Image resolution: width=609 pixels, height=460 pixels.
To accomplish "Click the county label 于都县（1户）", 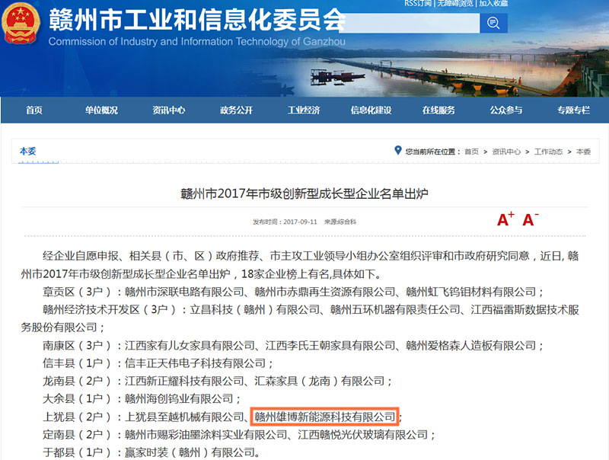I will (x=78, y=452).
